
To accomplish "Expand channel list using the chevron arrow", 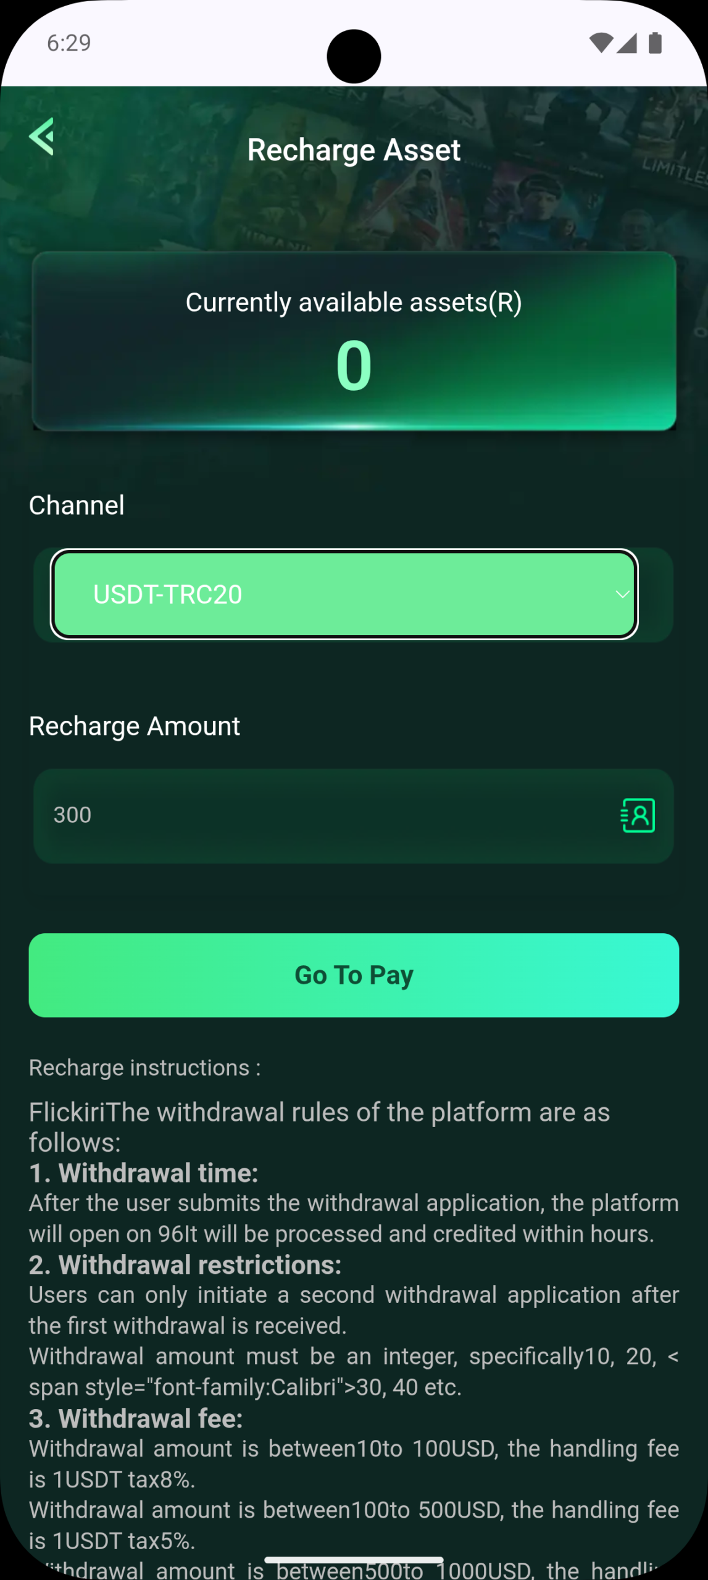I will pyautogui.click(x=622, y=594).
